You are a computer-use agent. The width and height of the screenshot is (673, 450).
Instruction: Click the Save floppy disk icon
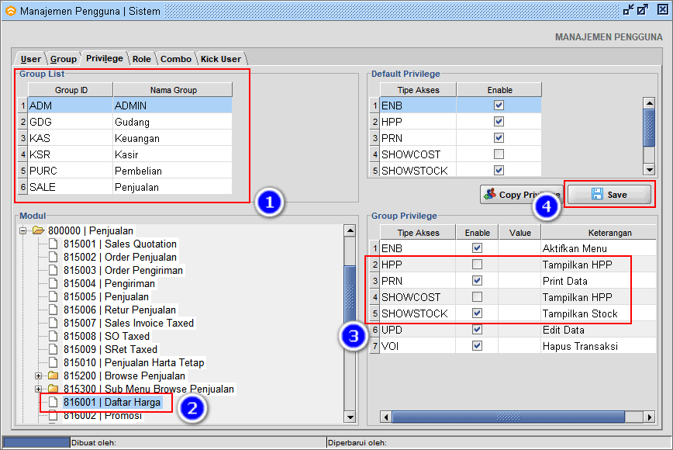tap(597, 194)
